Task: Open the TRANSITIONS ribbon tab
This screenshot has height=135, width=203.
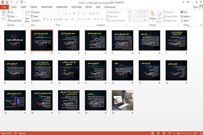Action: click(x=47, y=7)
